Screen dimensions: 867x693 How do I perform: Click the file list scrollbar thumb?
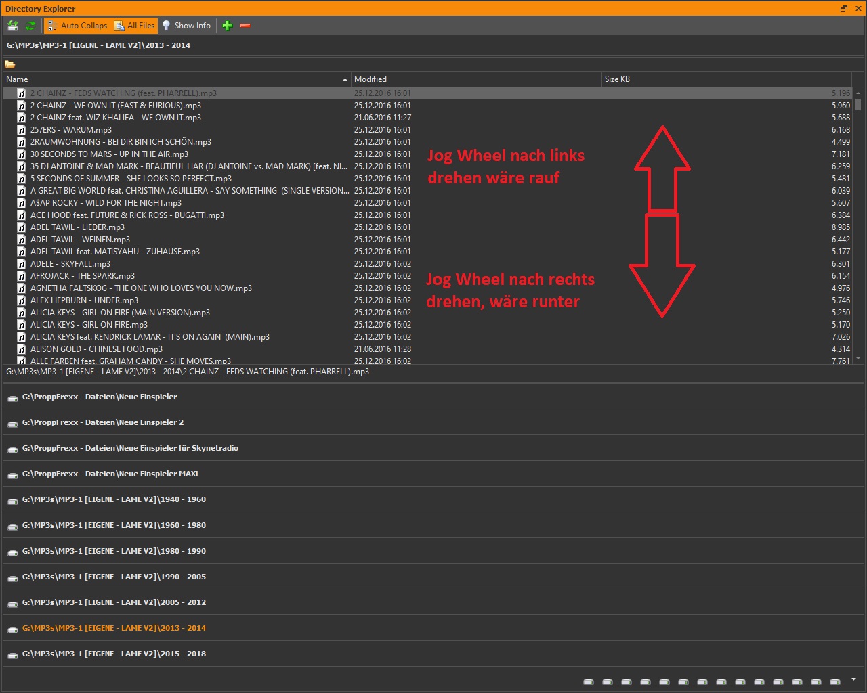pos(858,104)
